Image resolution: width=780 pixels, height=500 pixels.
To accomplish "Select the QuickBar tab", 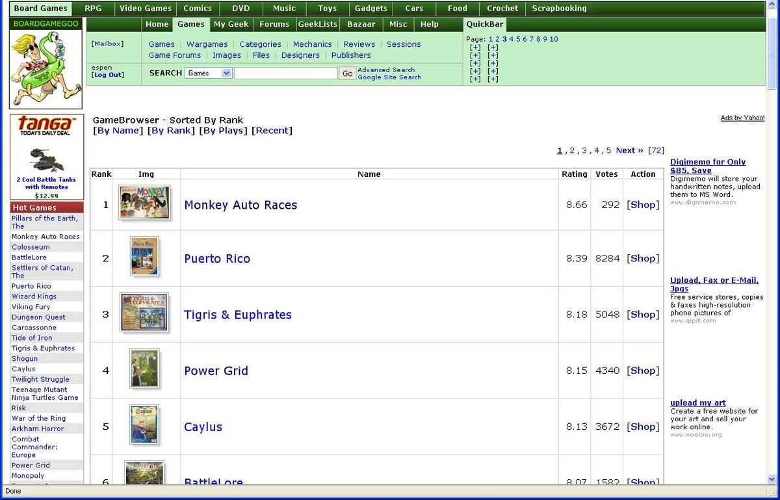I will pos(485,24).
